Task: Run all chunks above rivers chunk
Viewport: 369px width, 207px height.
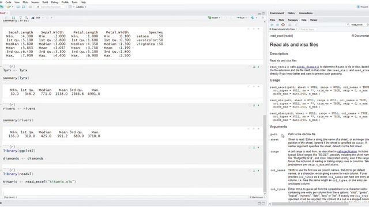Action: tap(254, 105)
